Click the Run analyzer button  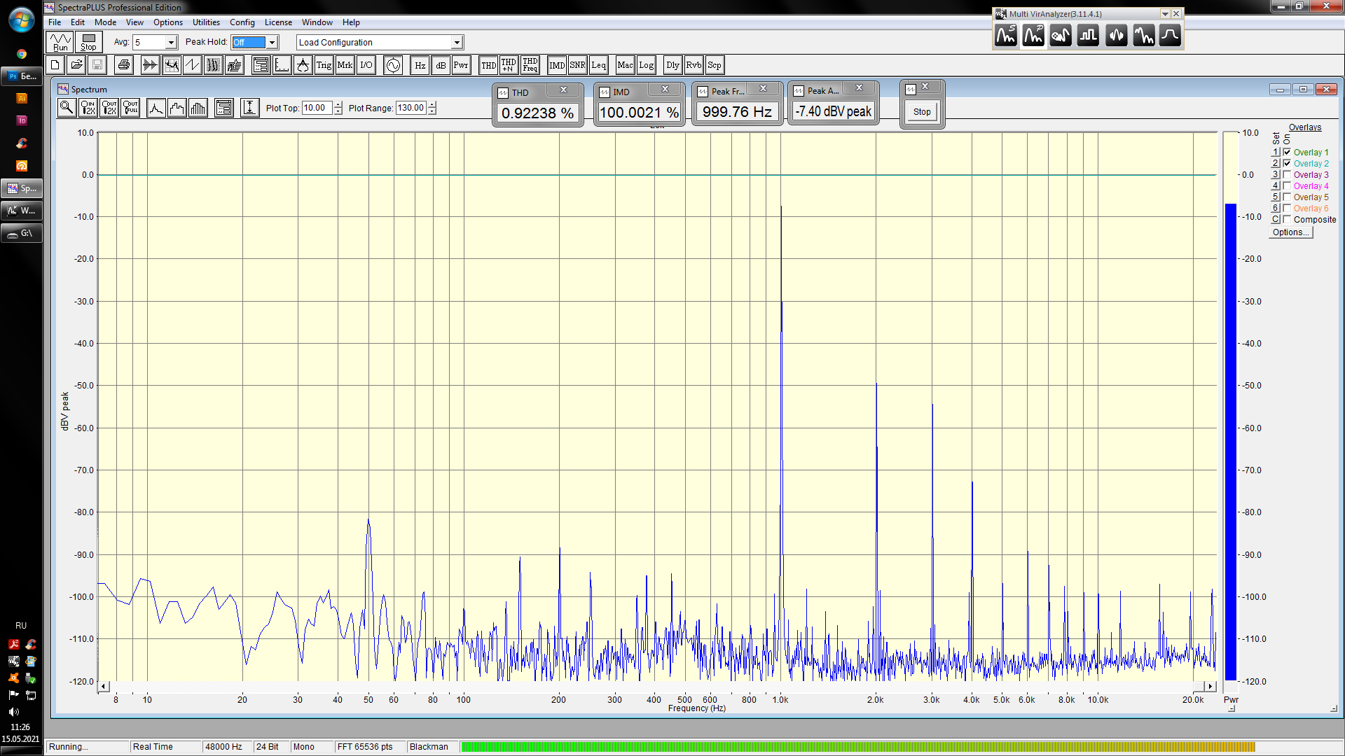[60, 42]
